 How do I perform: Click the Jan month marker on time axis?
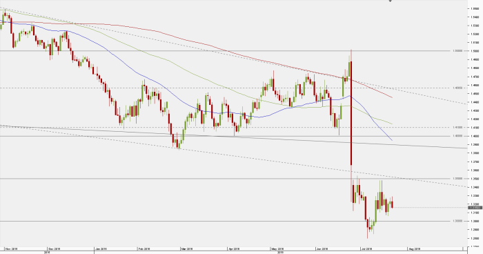(x=101, y=248)
